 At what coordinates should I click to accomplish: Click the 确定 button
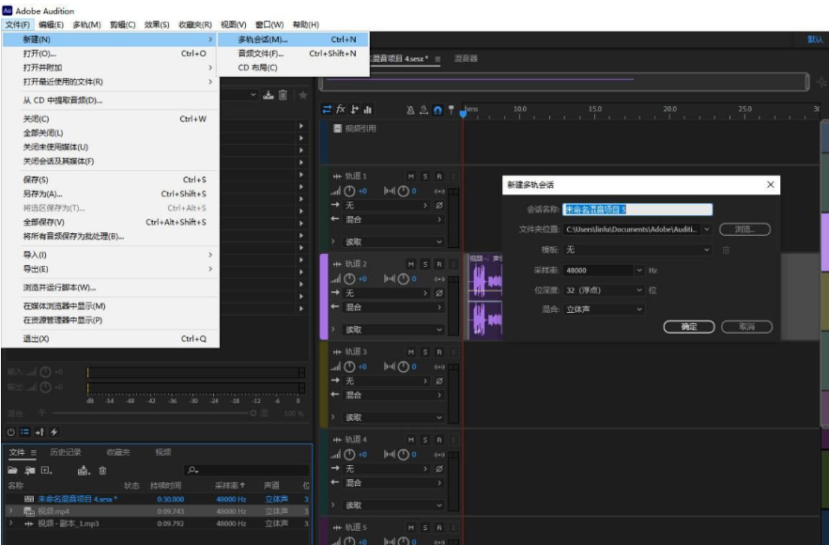pos(689,327)
